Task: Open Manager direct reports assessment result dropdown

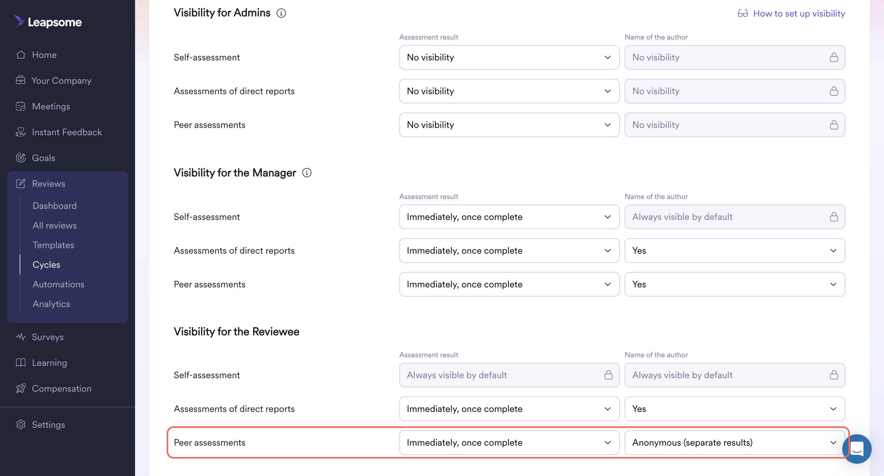Action: (x=509, y=251)
